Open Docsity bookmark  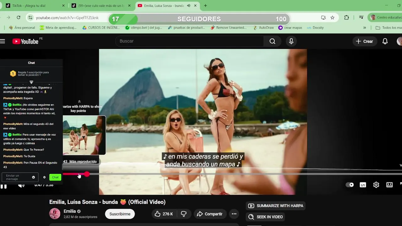tap(315, 28)
